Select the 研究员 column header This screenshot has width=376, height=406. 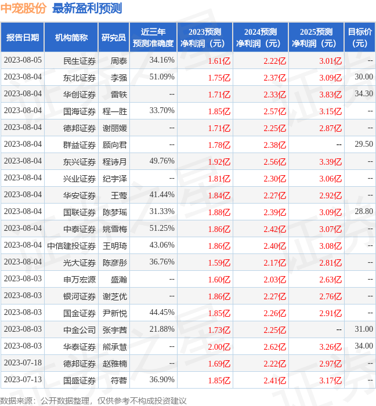click(114, 38)
